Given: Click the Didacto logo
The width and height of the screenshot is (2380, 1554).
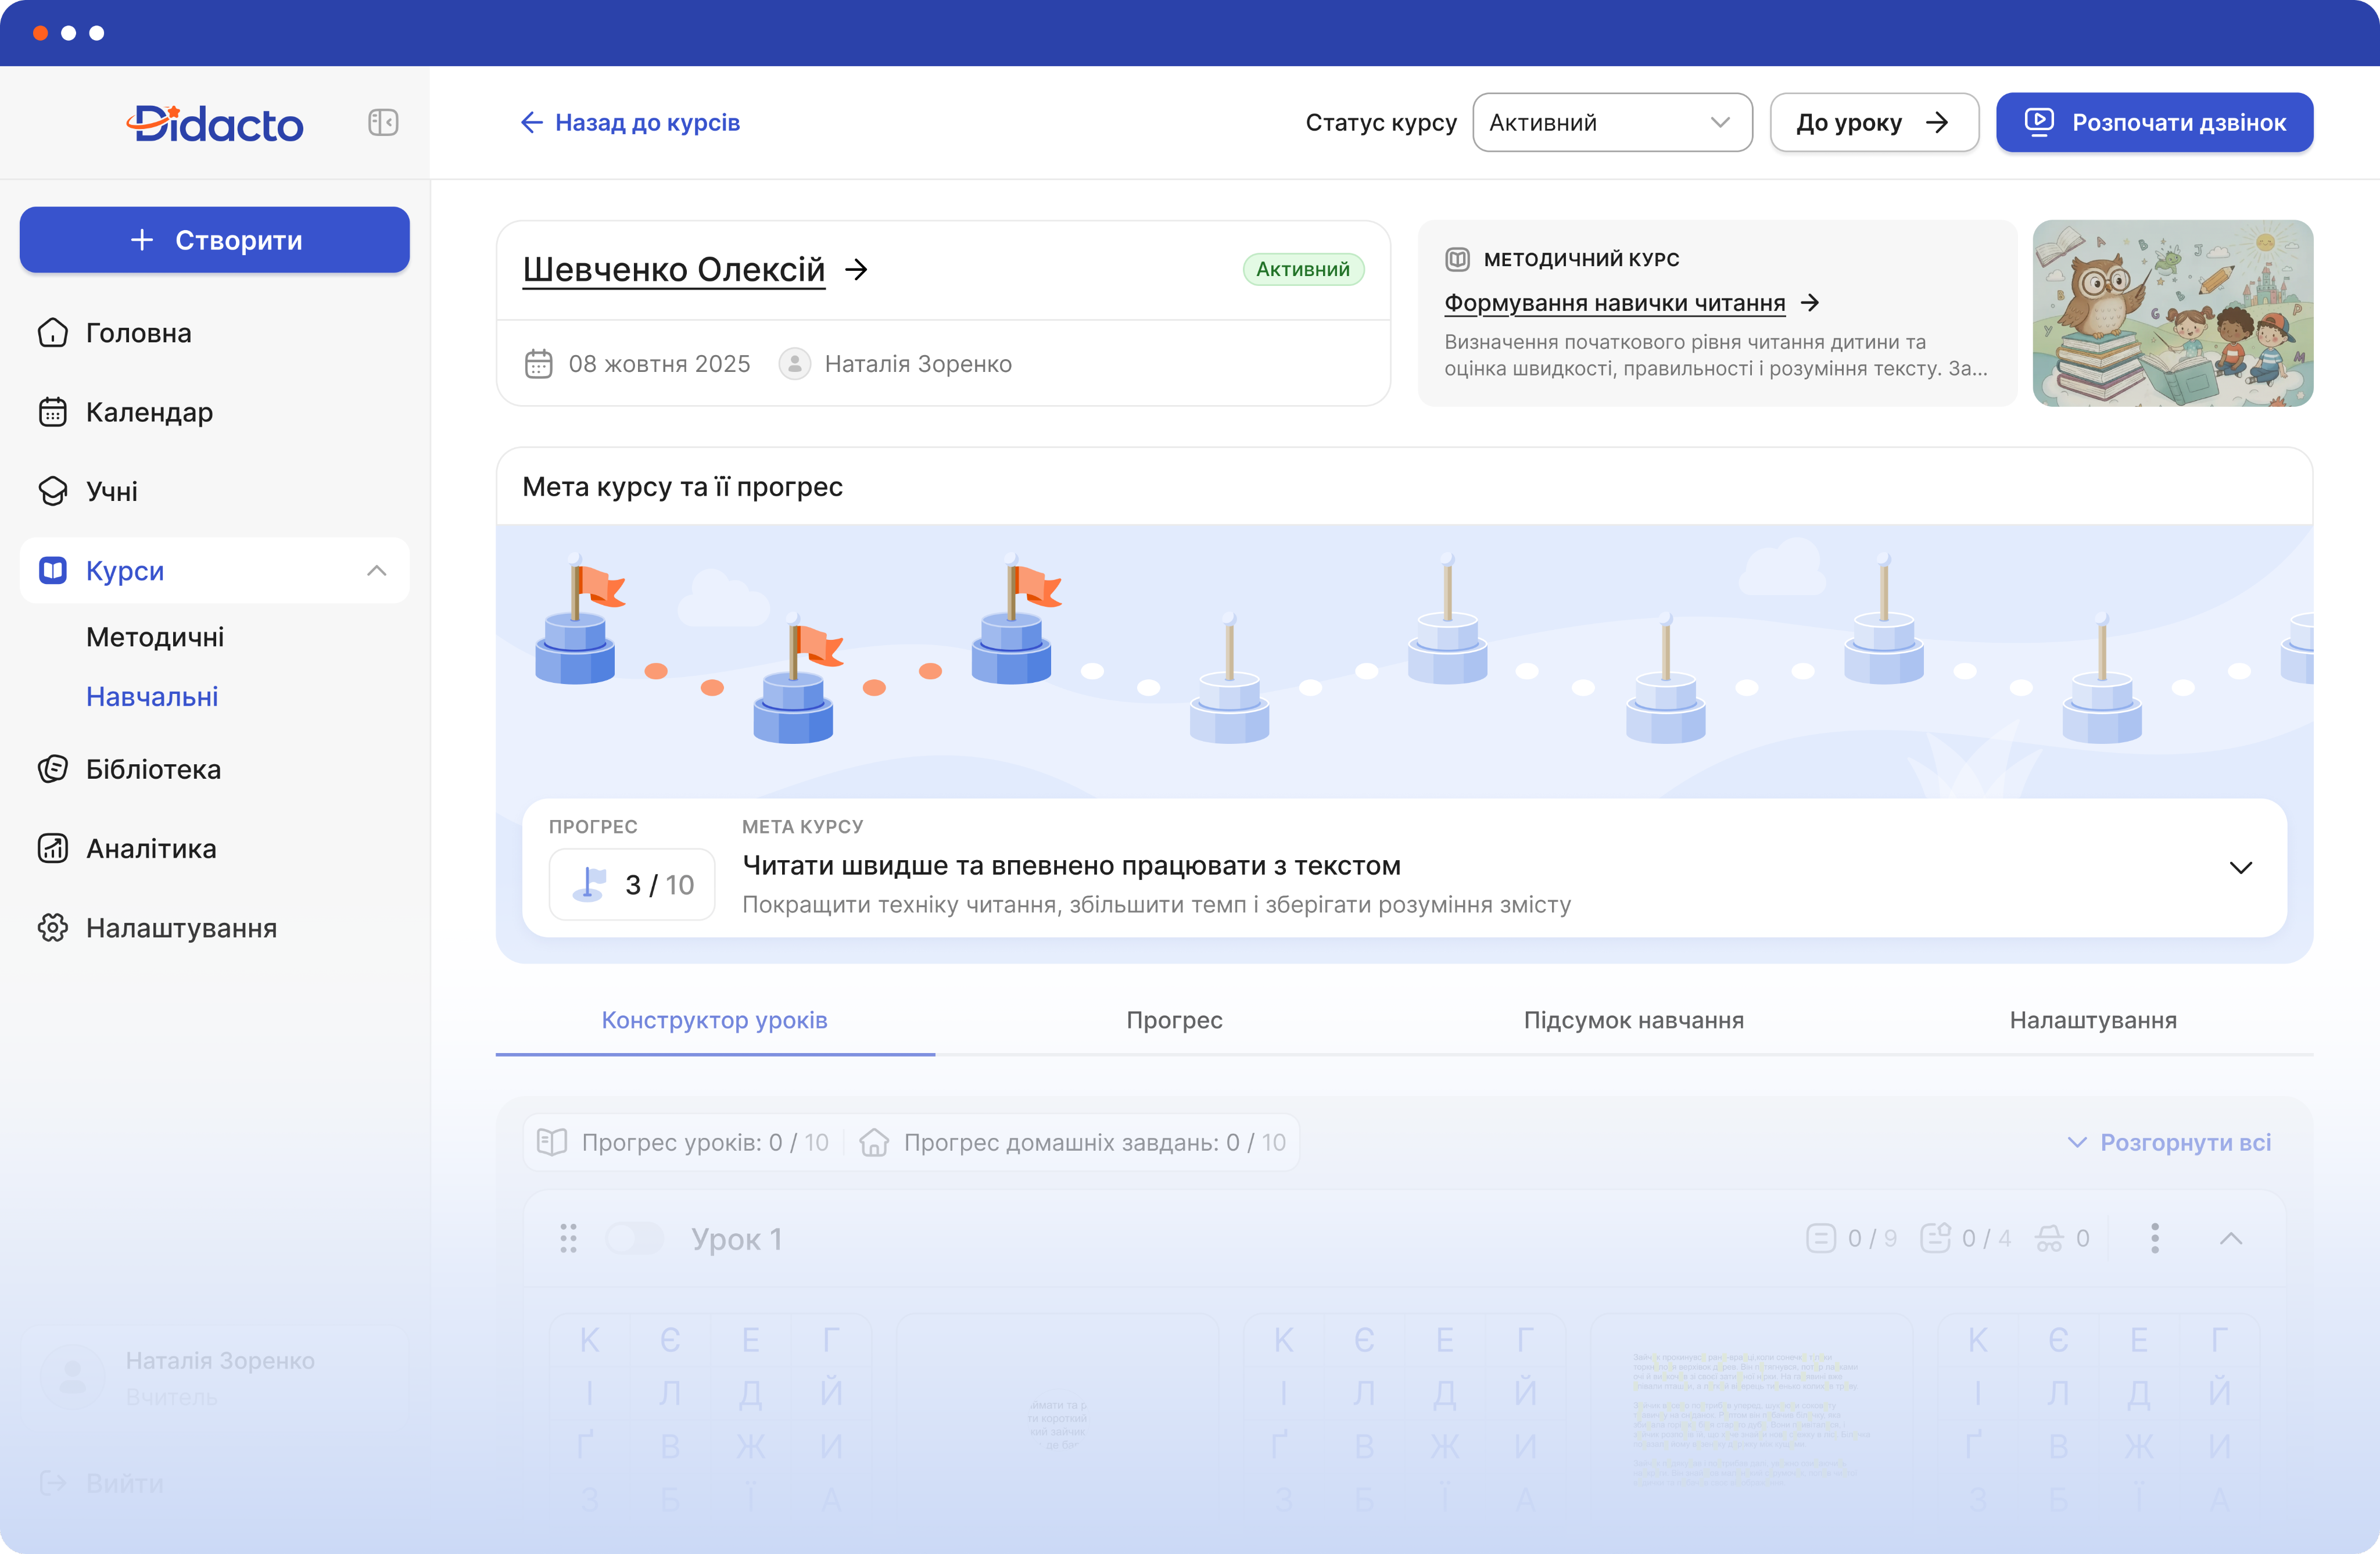Looking at the screenshot, I should (x=214, y=123).
